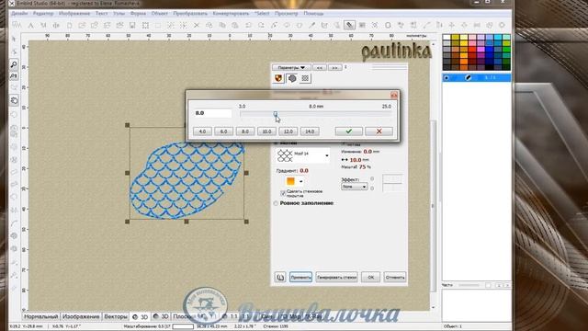The height and width of the screenshot is (331, 588).
Task: Select the grid pattern parameters tab icon
Action: coord(305,78)
